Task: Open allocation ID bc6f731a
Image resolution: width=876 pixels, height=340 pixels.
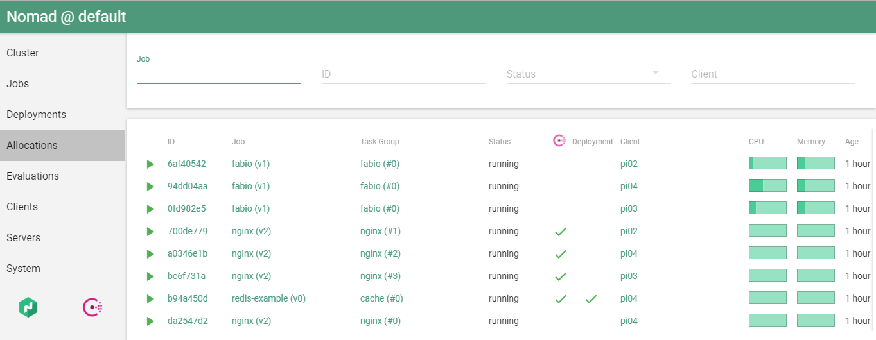Action: (x=186, y=276)
